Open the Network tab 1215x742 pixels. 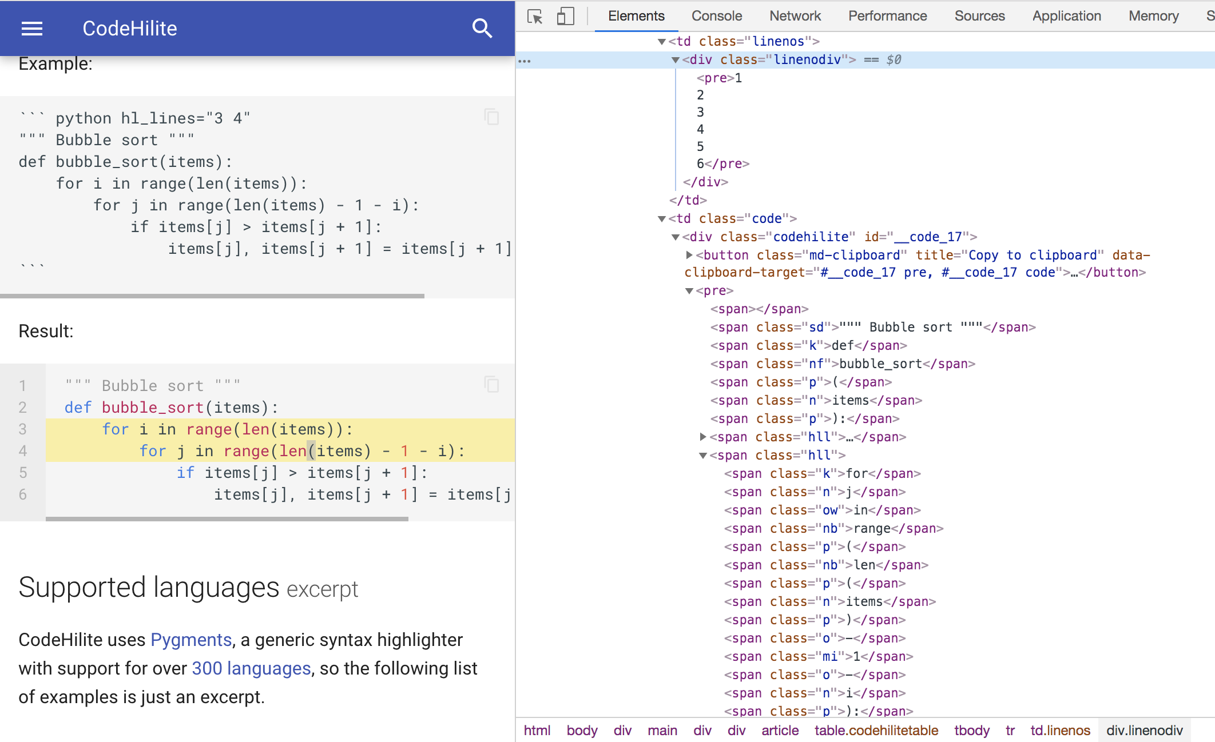pos(795,16)
